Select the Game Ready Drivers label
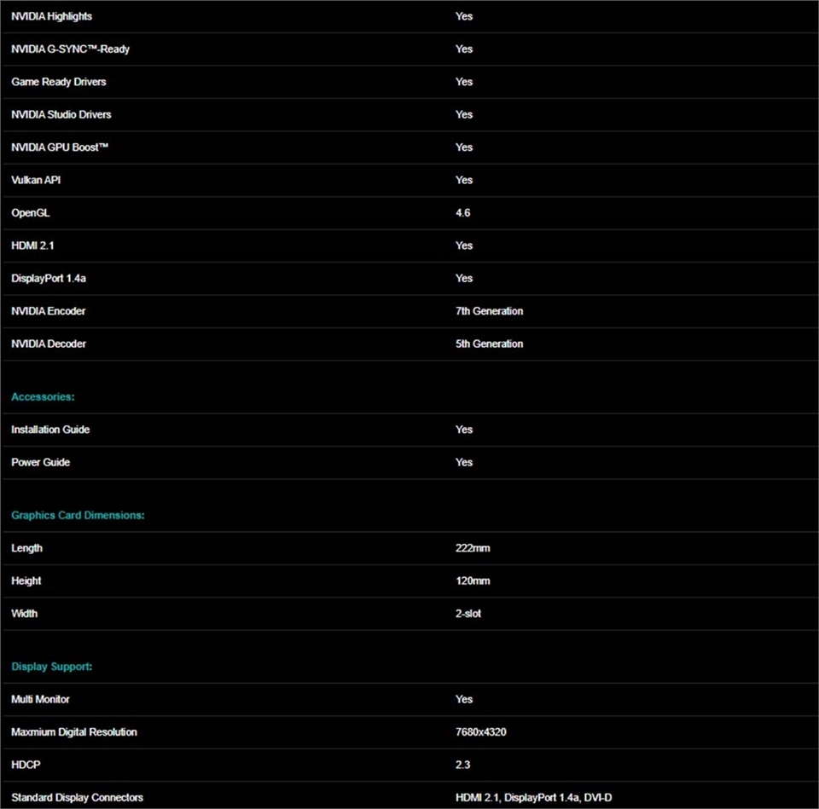 (x=58, y=82)
